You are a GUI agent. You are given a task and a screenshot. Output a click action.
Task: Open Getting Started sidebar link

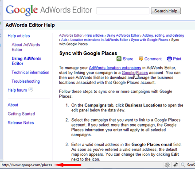pyautogui.click(x=21, y=114)
